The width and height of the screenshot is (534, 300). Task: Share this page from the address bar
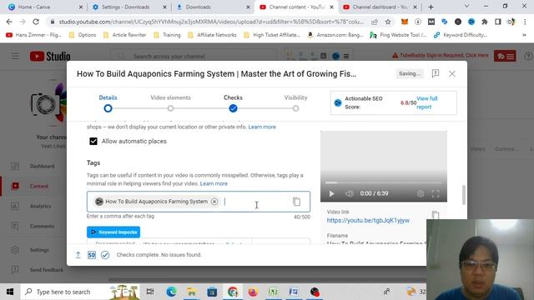[x=375, y=22]
